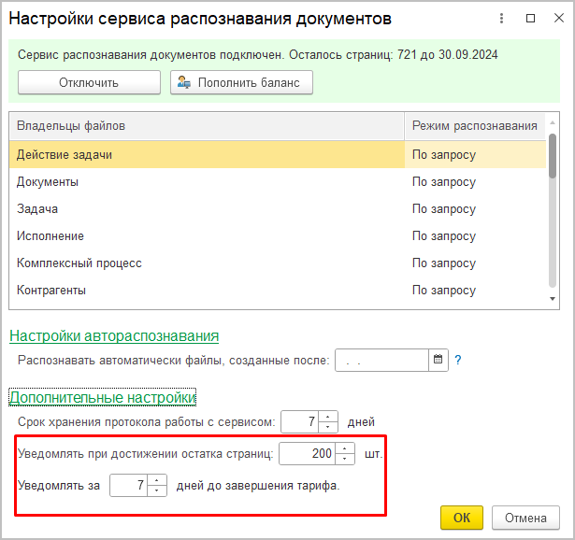
Task: Decrease protocol storage days value
Action: [x=328, y=427]
